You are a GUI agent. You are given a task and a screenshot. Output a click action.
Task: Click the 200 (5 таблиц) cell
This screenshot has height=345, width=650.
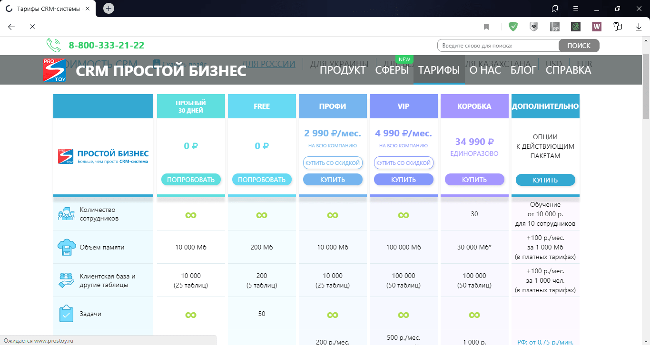coord(262,280)
